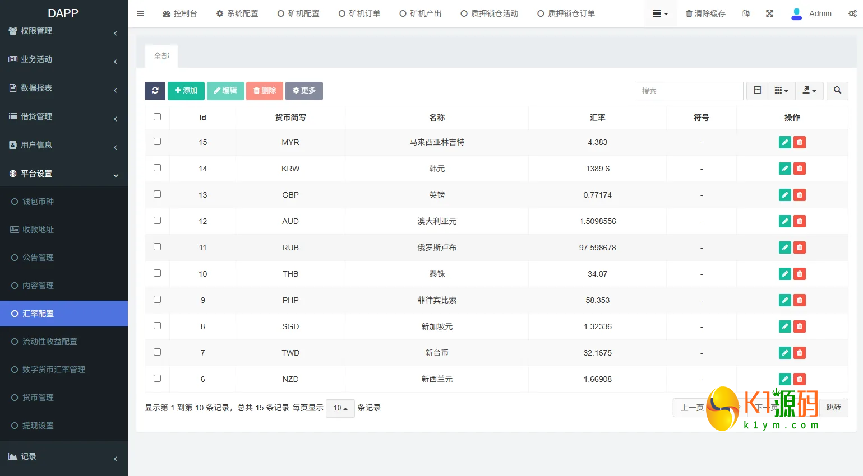Expand the 用户信息 sidebar menu
Image resolution: width=863 pixels, height=476 pixels.
(x=64, y=145)
